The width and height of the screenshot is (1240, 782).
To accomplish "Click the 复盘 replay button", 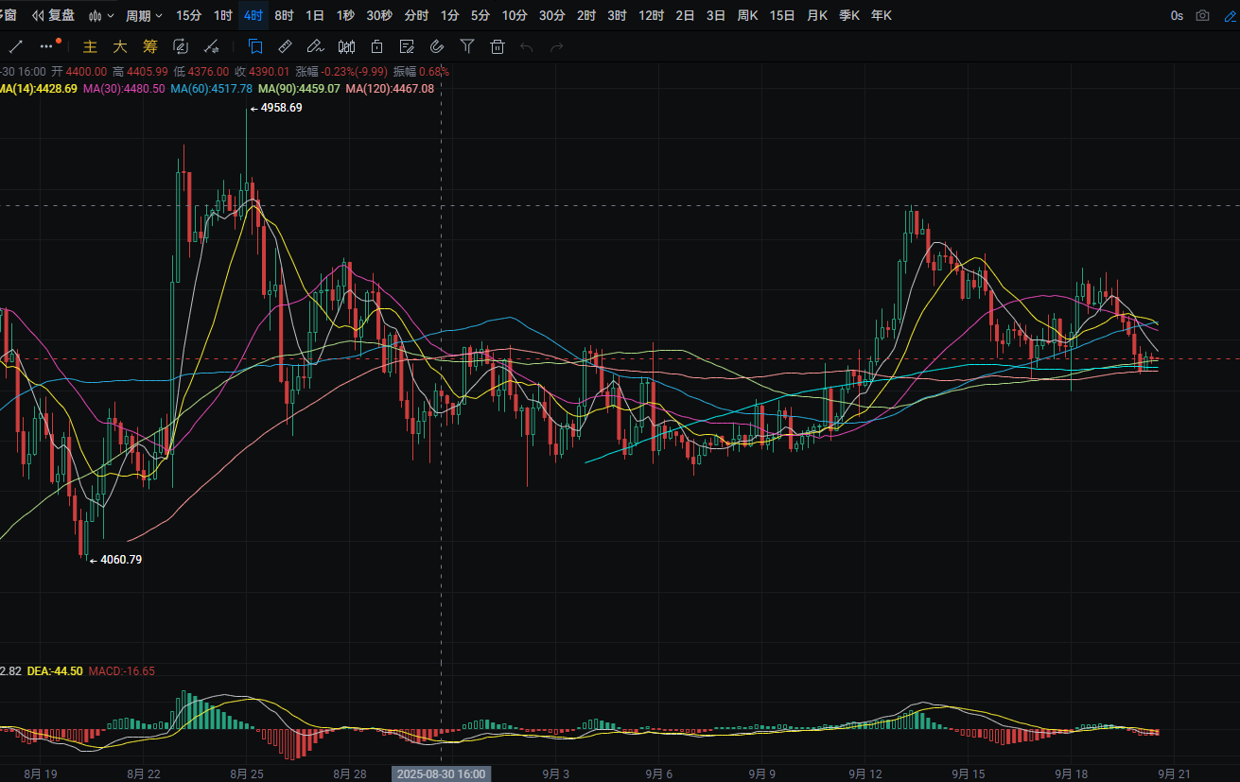I will click(54, 15).
